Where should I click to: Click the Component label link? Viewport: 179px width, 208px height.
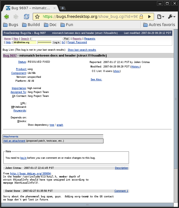(x=19, y=73)
